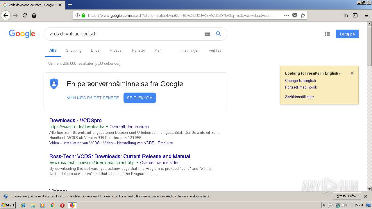Go back using the browser back arrow
This screenshot has width=372, height=209.
(x=6, y=15)
